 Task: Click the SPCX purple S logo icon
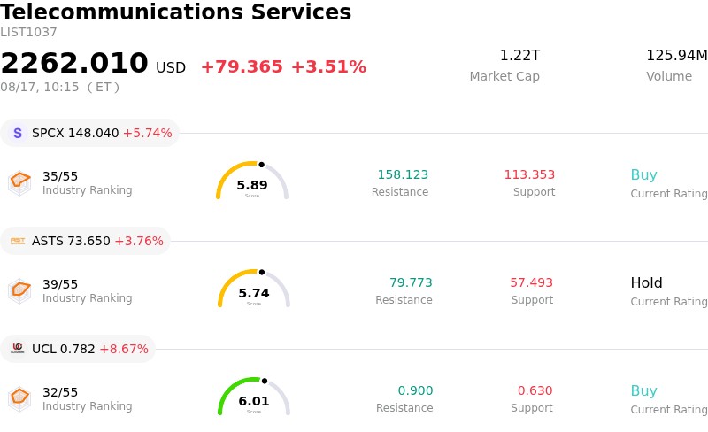(x=18, y=133)
